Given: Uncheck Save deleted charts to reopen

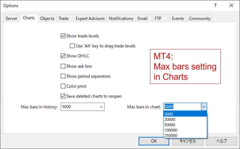Looking at the screenshot, I should [63, 96].
